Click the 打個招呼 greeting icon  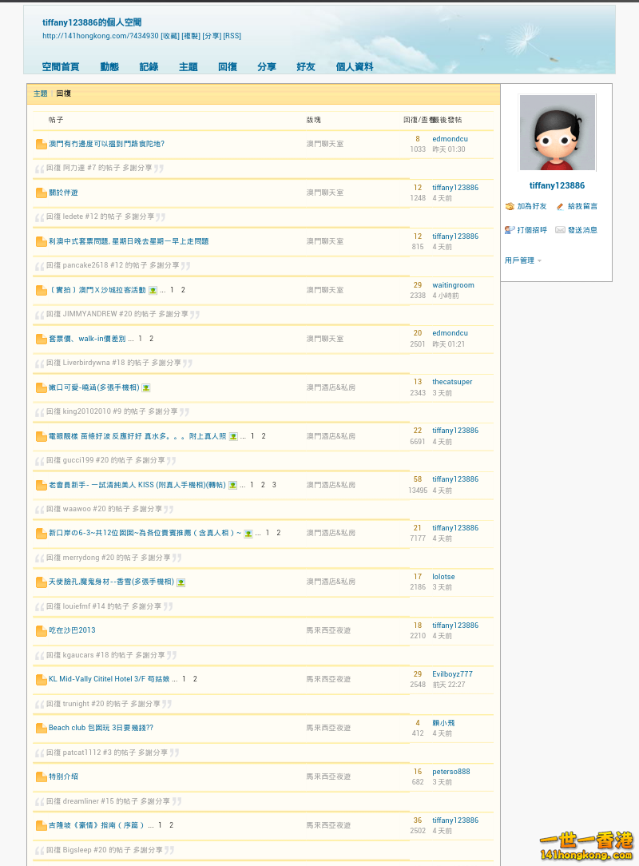507,230
